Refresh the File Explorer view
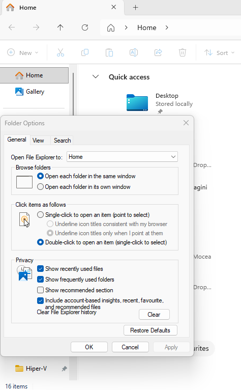Viewport: 241px width, 390px height. (85, 27)
